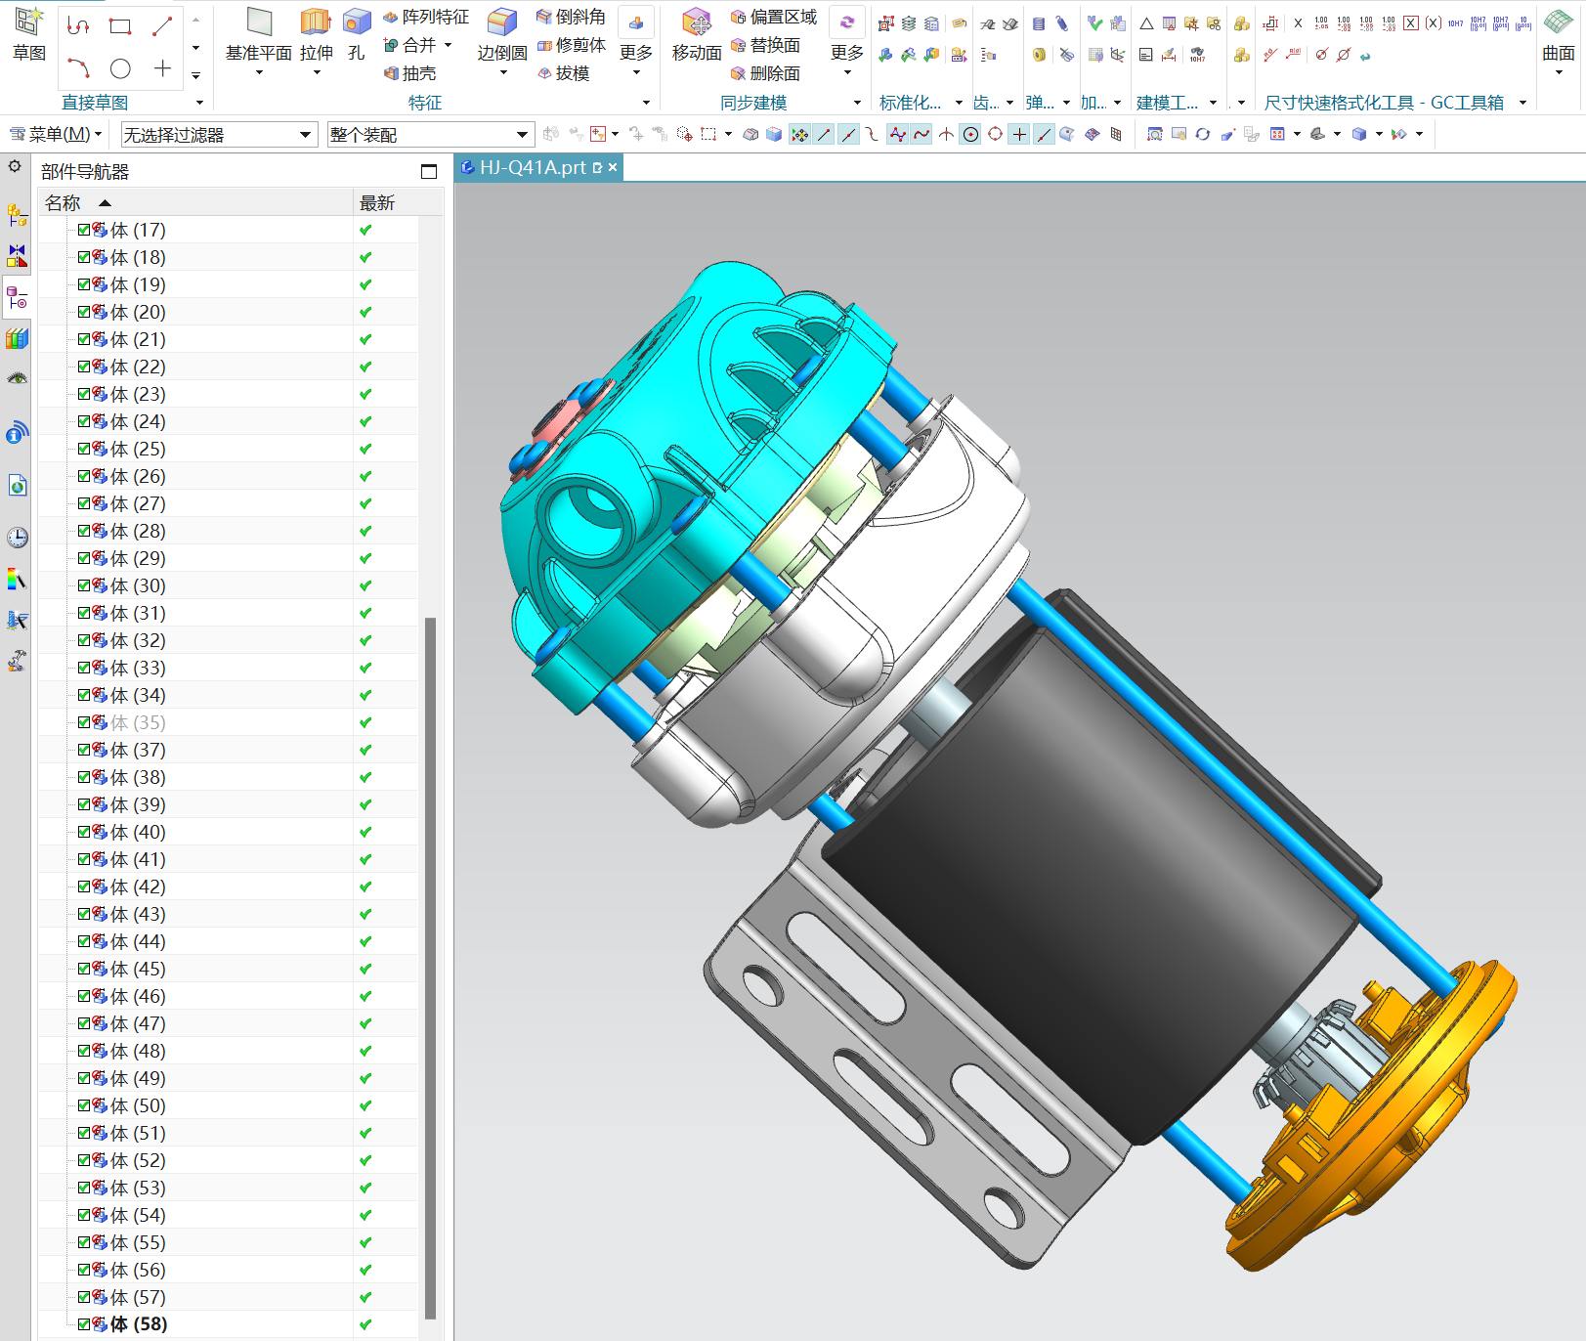
Task: Click the 拉伸 extrude icon
Action: [316, 22]
